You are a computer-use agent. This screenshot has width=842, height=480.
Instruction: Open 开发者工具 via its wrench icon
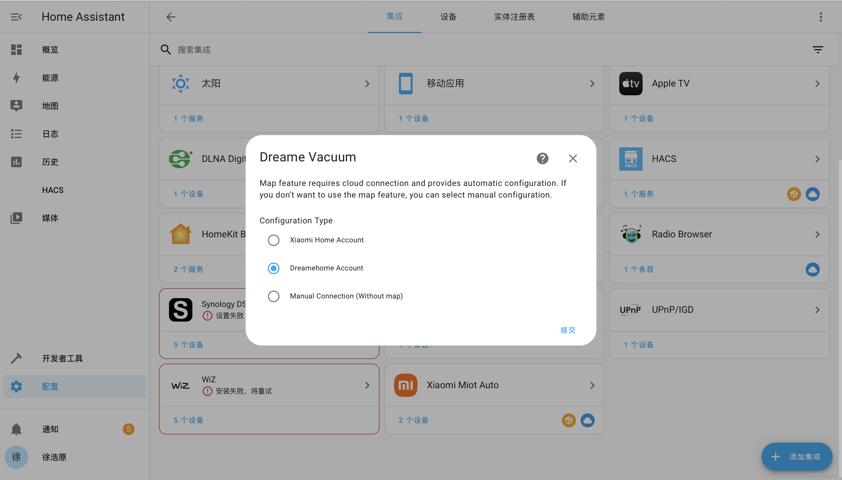tap(16, 358)
